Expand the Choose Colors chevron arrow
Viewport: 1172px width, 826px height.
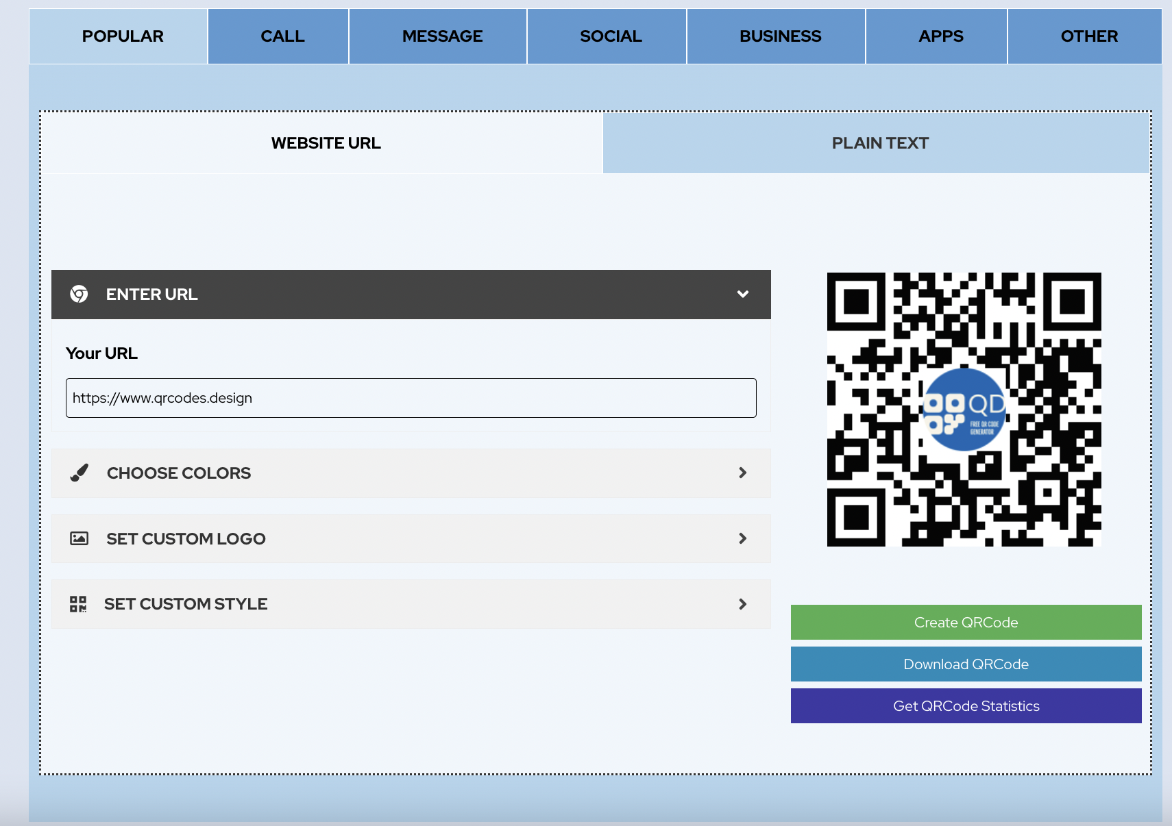[743, 473]
